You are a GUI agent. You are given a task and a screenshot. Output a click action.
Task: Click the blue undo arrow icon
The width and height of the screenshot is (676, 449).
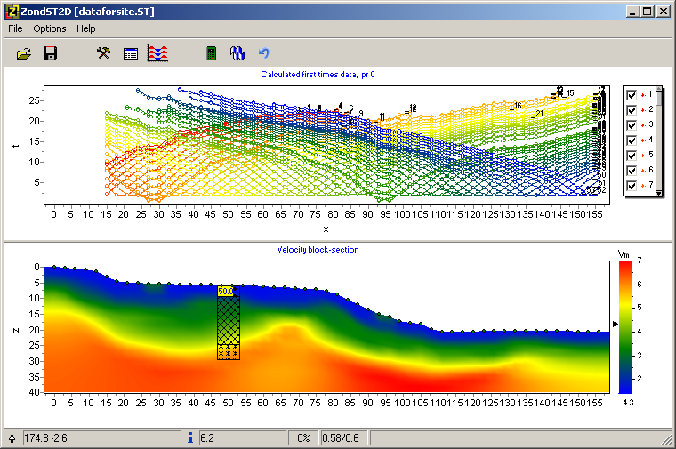[x=263, y=53]
